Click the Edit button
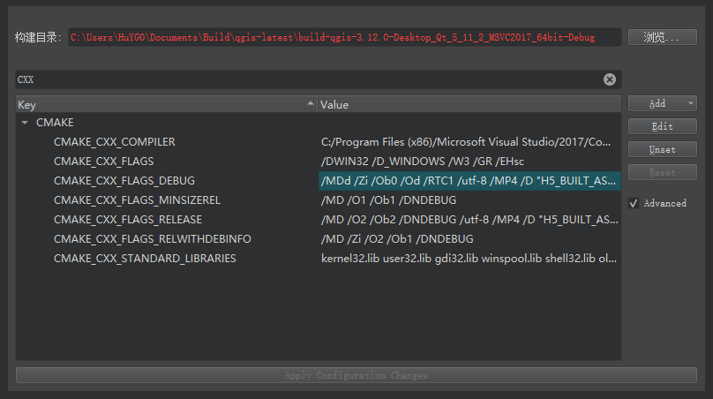The height and width of the screenshot is (399, 713). tap(662, 126)
